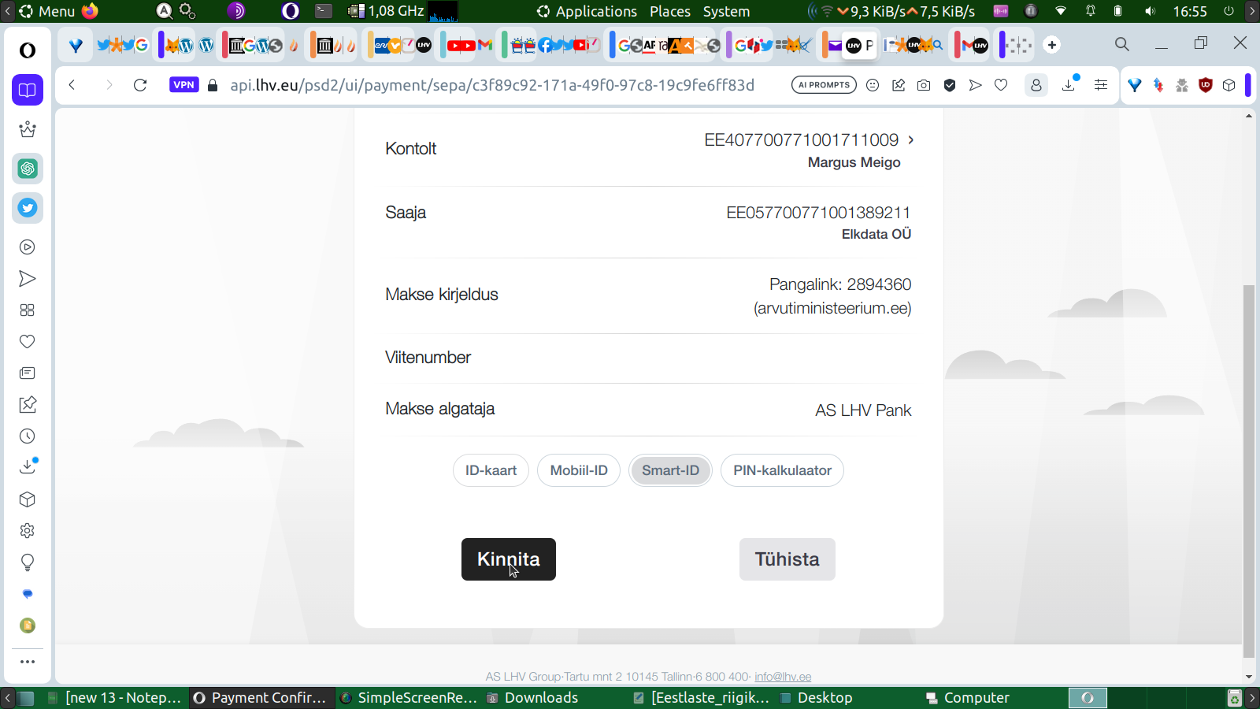
Task: Toggle the Opera workspaces button in the sidebar
Action: pos(28,90)
